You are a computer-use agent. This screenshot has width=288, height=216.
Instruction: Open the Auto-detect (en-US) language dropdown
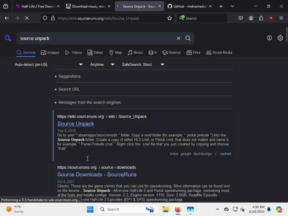(49, 64)
